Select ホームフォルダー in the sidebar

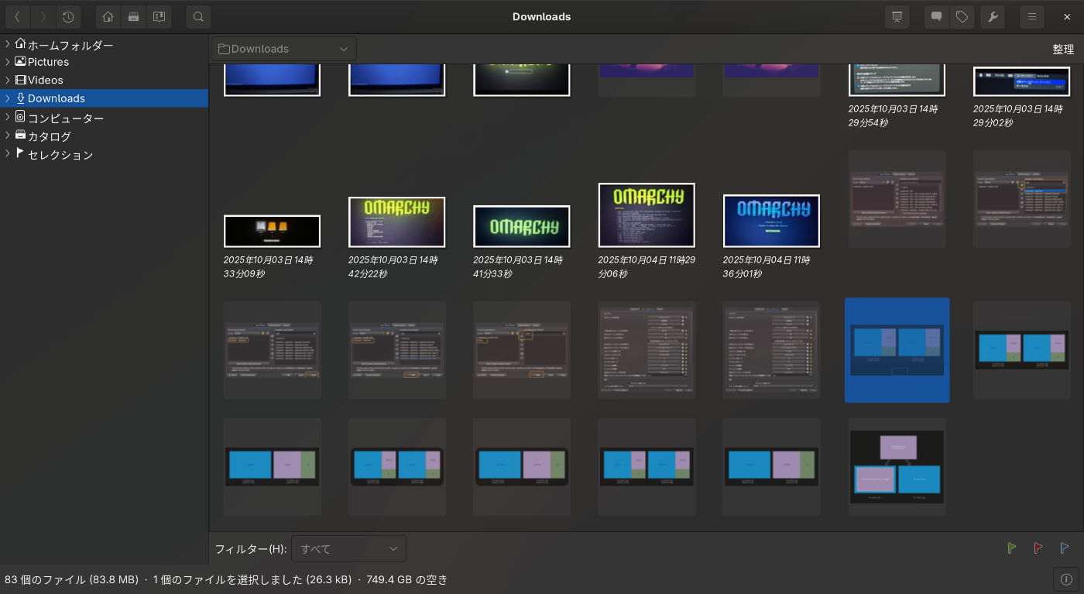coord(70,45)
